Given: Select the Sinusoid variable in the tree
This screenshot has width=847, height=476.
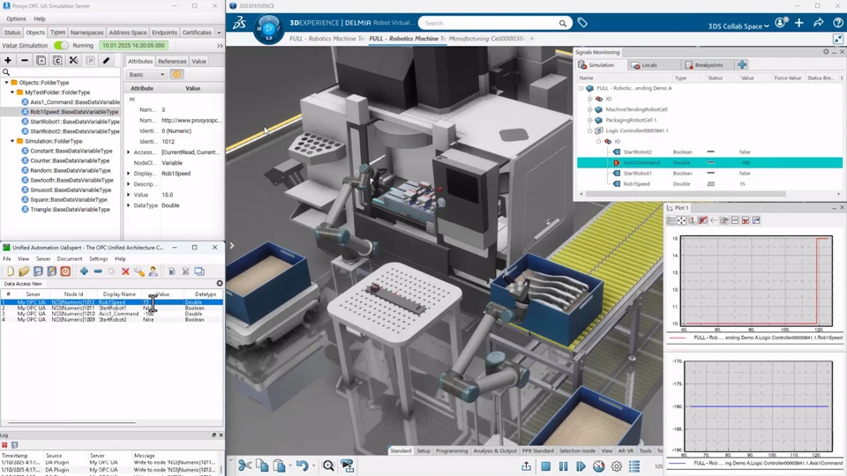Looking at the screenshot, I should (71, 190).
